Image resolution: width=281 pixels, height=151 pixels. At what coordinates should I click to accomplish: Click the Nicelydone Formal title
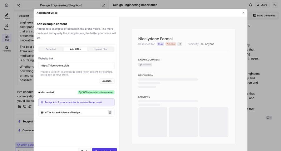click(155, 39)
